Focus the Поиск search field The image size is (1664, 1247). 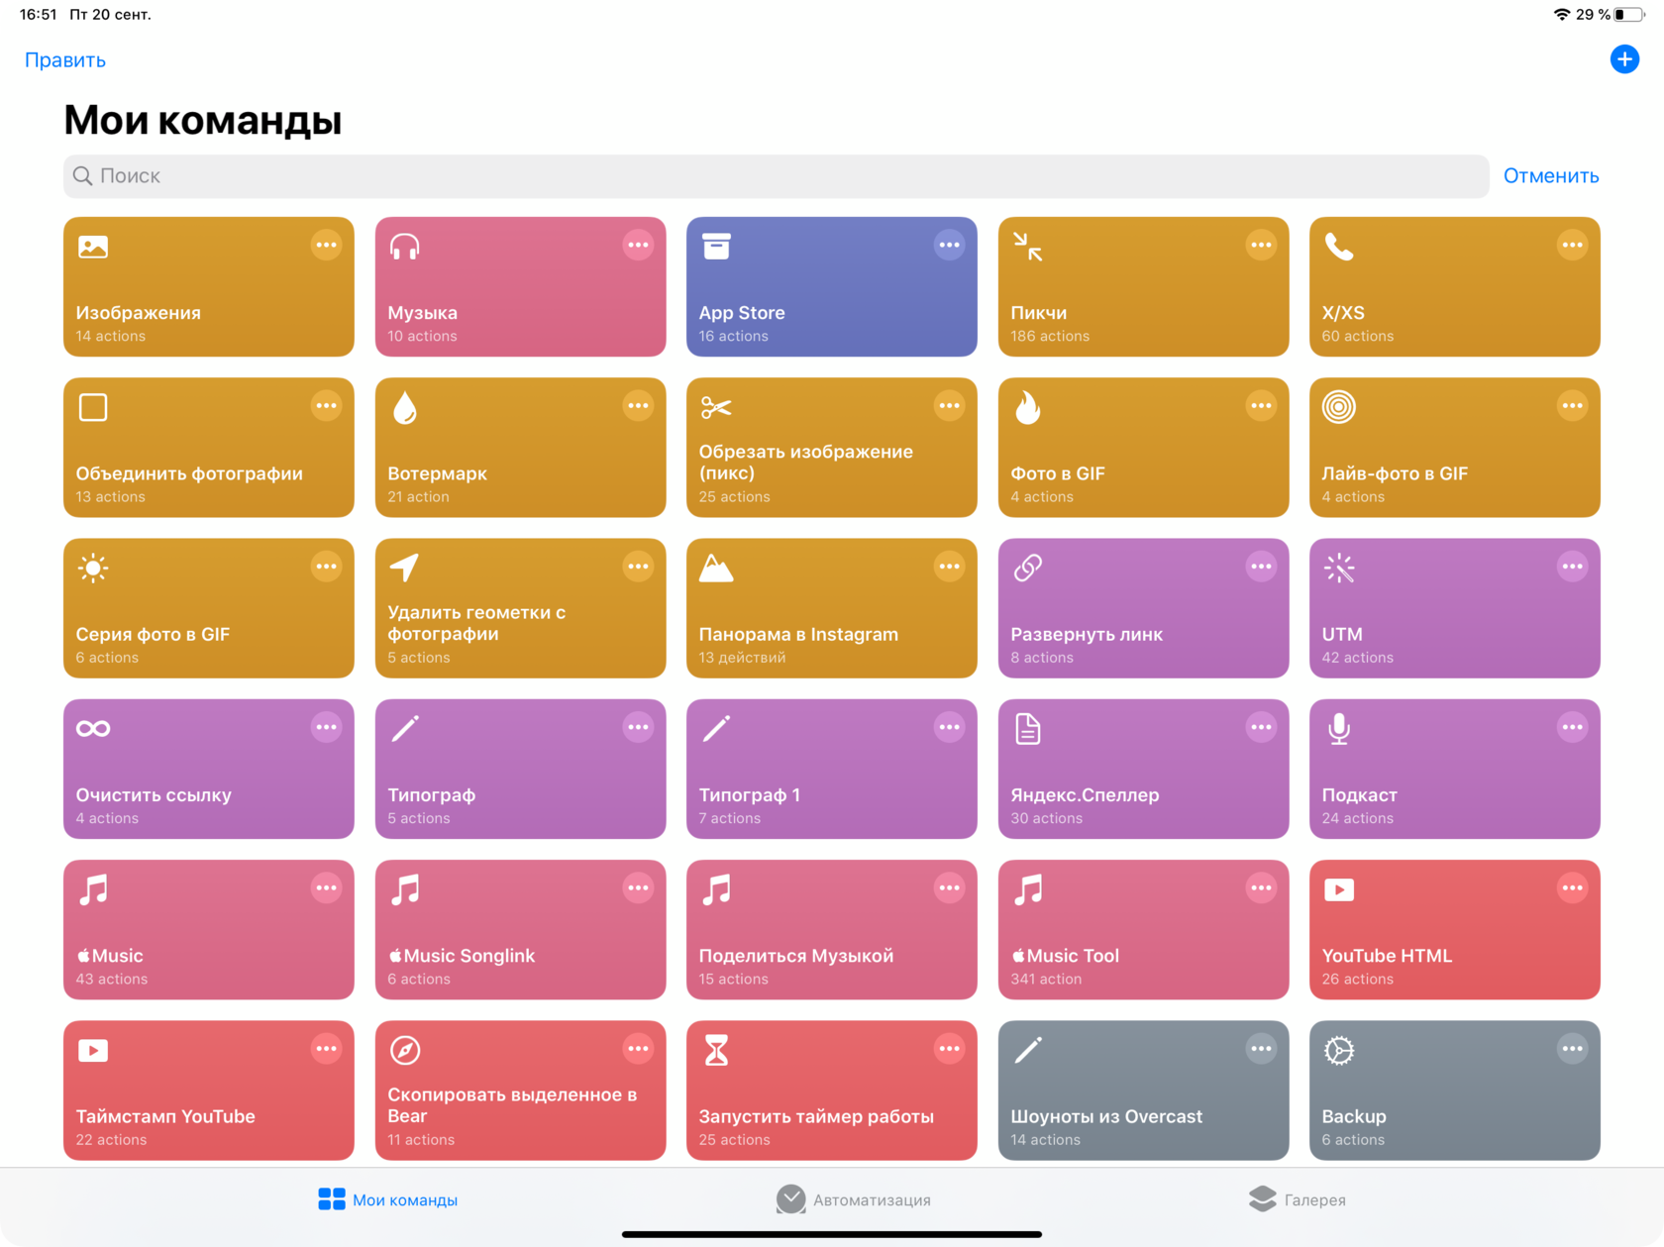[777, 176]
